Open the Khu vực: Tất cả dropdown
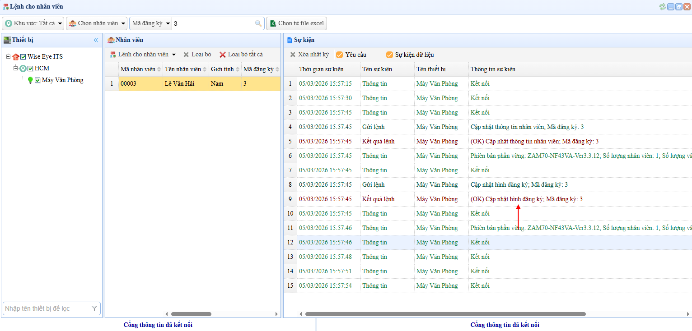The height and width of the screenshot is (331, 692). click(x=33, y=23)
